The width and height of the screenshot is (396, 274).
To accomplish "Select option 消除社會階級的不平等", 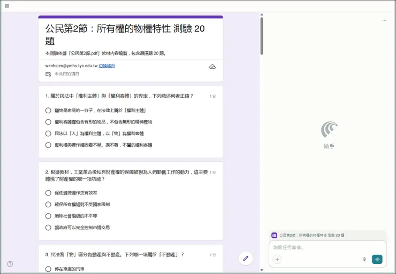I will pyautogui.click(x=48, y=216).
